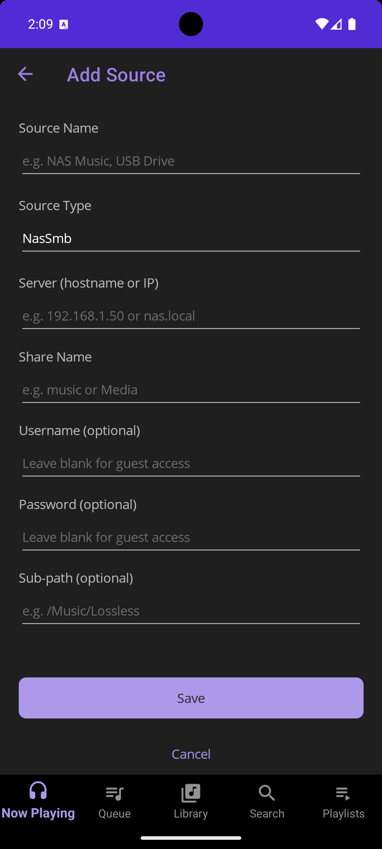Tap the Search magnifier icon
The height and width of the screenshot is (849, 382).
click(267, 793)
